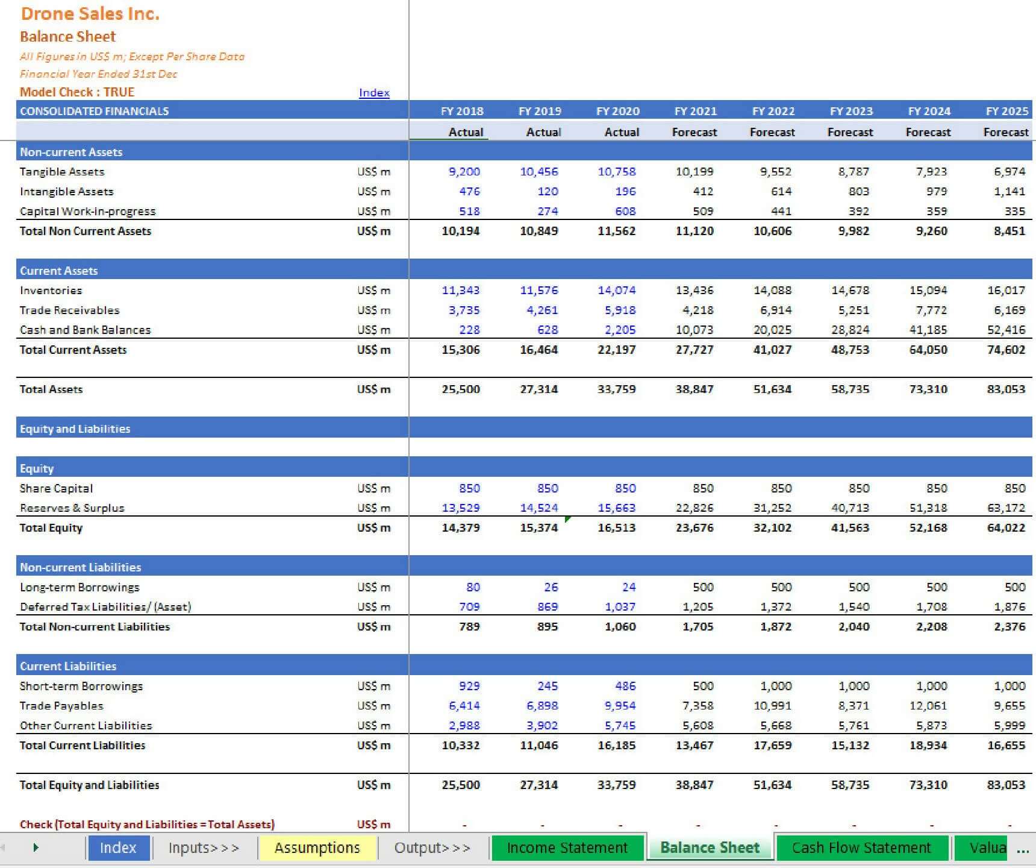
Task: Select Short-term Borrowings FY 2019 value 245
Action: (x=548, y=686)
